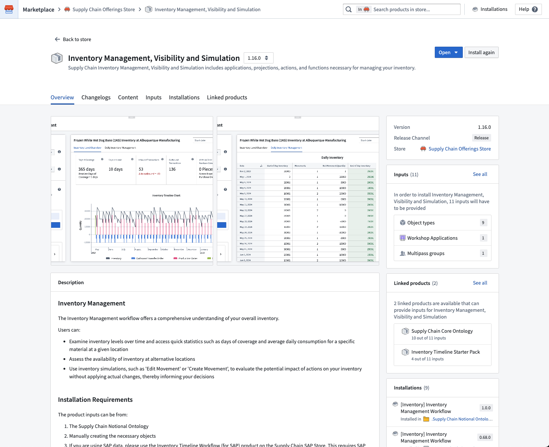The image size is (549, 447).
Task: Click the 1.0.0 installation status icon
Action: coord(396,404)
